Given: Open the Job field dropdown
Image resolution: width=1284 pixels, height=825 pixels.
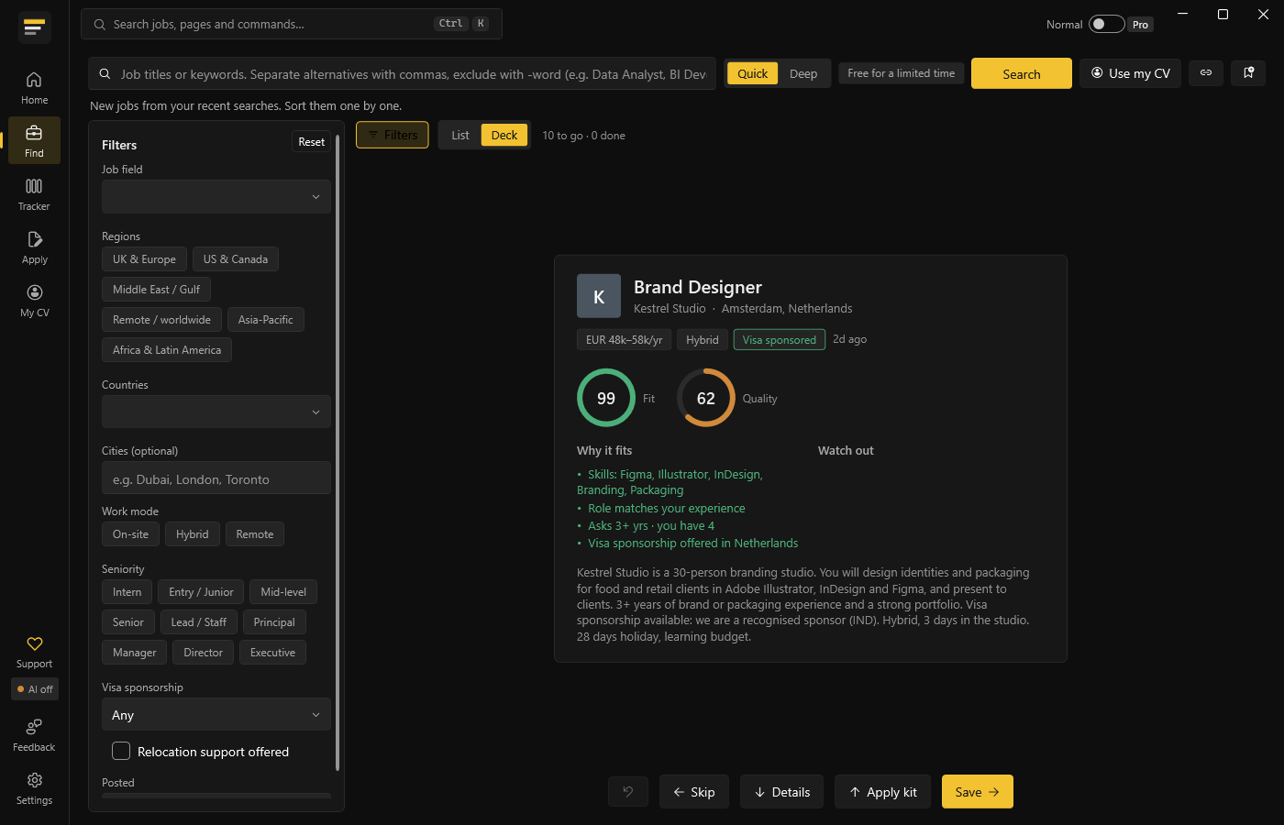Looking at the screenshot, I should (216, 197).
